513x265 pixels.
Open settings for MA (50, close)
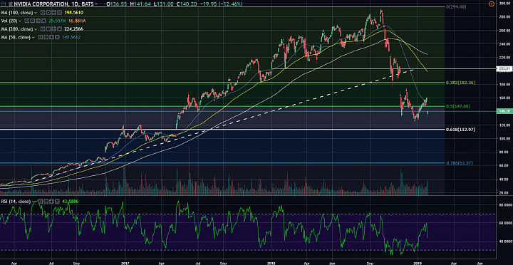tap(46, 37)
